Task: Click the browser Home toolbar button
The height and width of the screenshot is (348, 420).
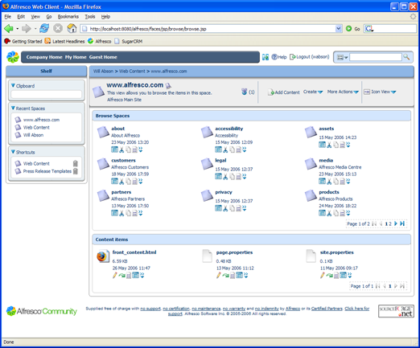Action: point(72,28)
